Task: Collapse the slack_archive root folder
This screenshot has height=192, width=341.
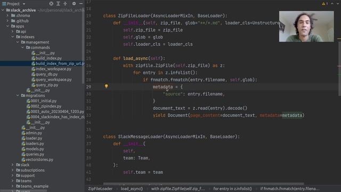Action: point(3,10)
